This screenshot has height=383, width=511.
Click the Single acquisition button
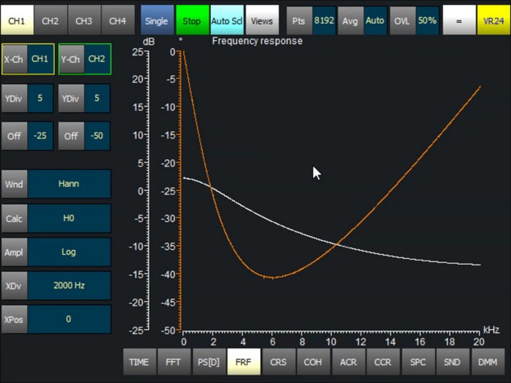coord(157,20)
